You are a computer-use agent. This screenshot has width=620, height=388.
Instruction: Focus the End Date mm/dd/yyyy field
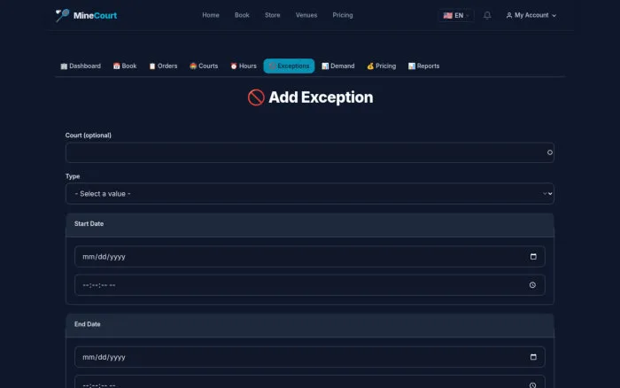pyautogui.click(x=310, y=357)
